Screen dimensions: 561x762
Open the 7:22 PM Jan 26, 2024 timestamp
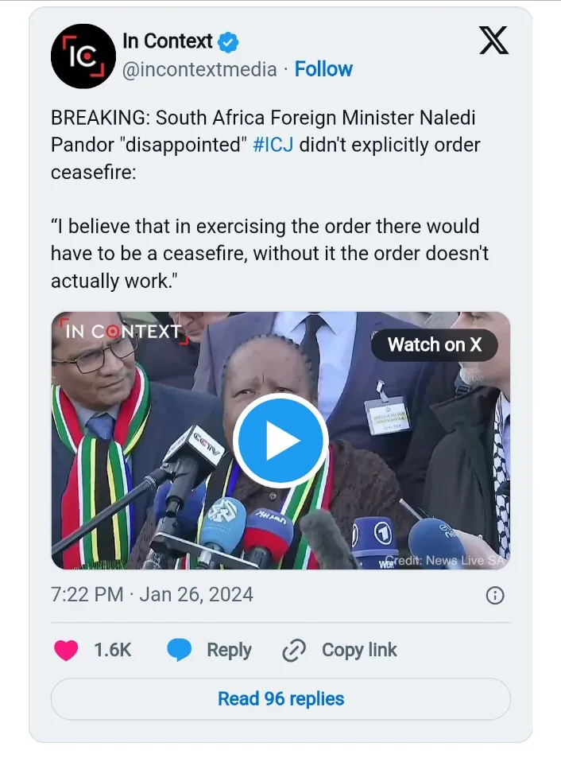(x=152, y=594)
